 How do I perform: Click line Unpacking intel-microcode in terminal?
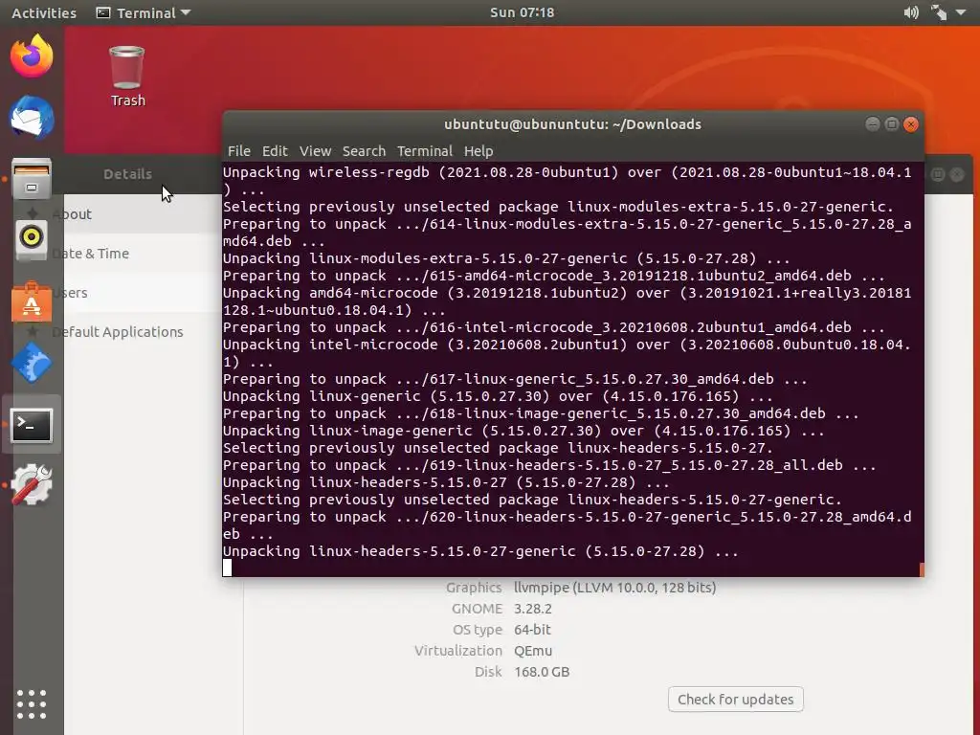click(x=568, y=353)
